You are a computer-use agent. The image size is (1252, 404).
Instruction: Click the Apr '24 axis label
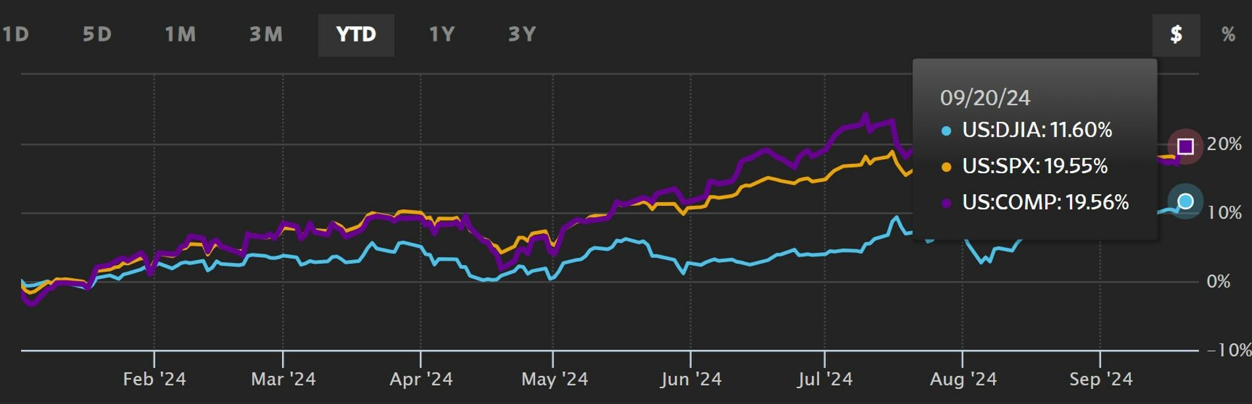pos(421,380)
